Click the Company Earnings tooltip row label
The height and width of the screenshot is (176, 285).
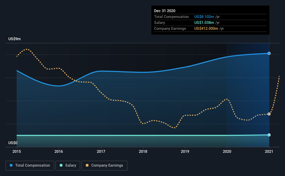pyautogui.click(x=170, y=28)
